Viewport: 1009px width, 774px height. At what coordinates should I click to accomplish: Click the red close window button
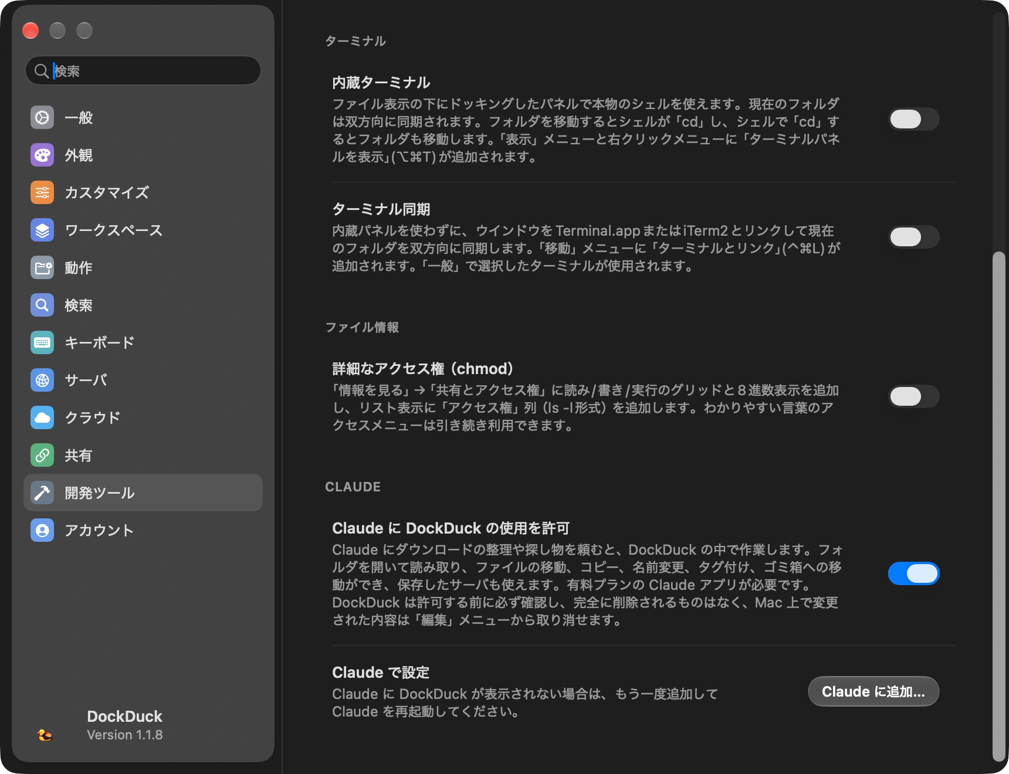pyautogui.click(x=31, y=30)
